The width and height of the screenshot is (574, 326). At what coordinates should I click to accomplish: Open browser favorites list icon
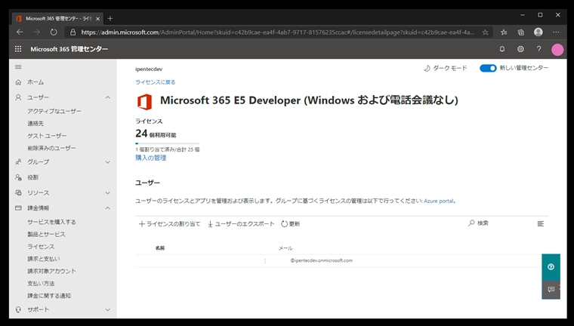(504, 32)
